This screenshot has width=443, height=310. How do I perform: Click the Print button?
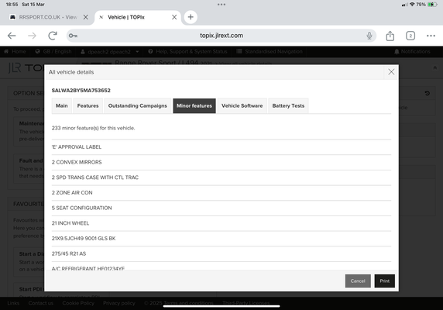[x=384, y=281]
